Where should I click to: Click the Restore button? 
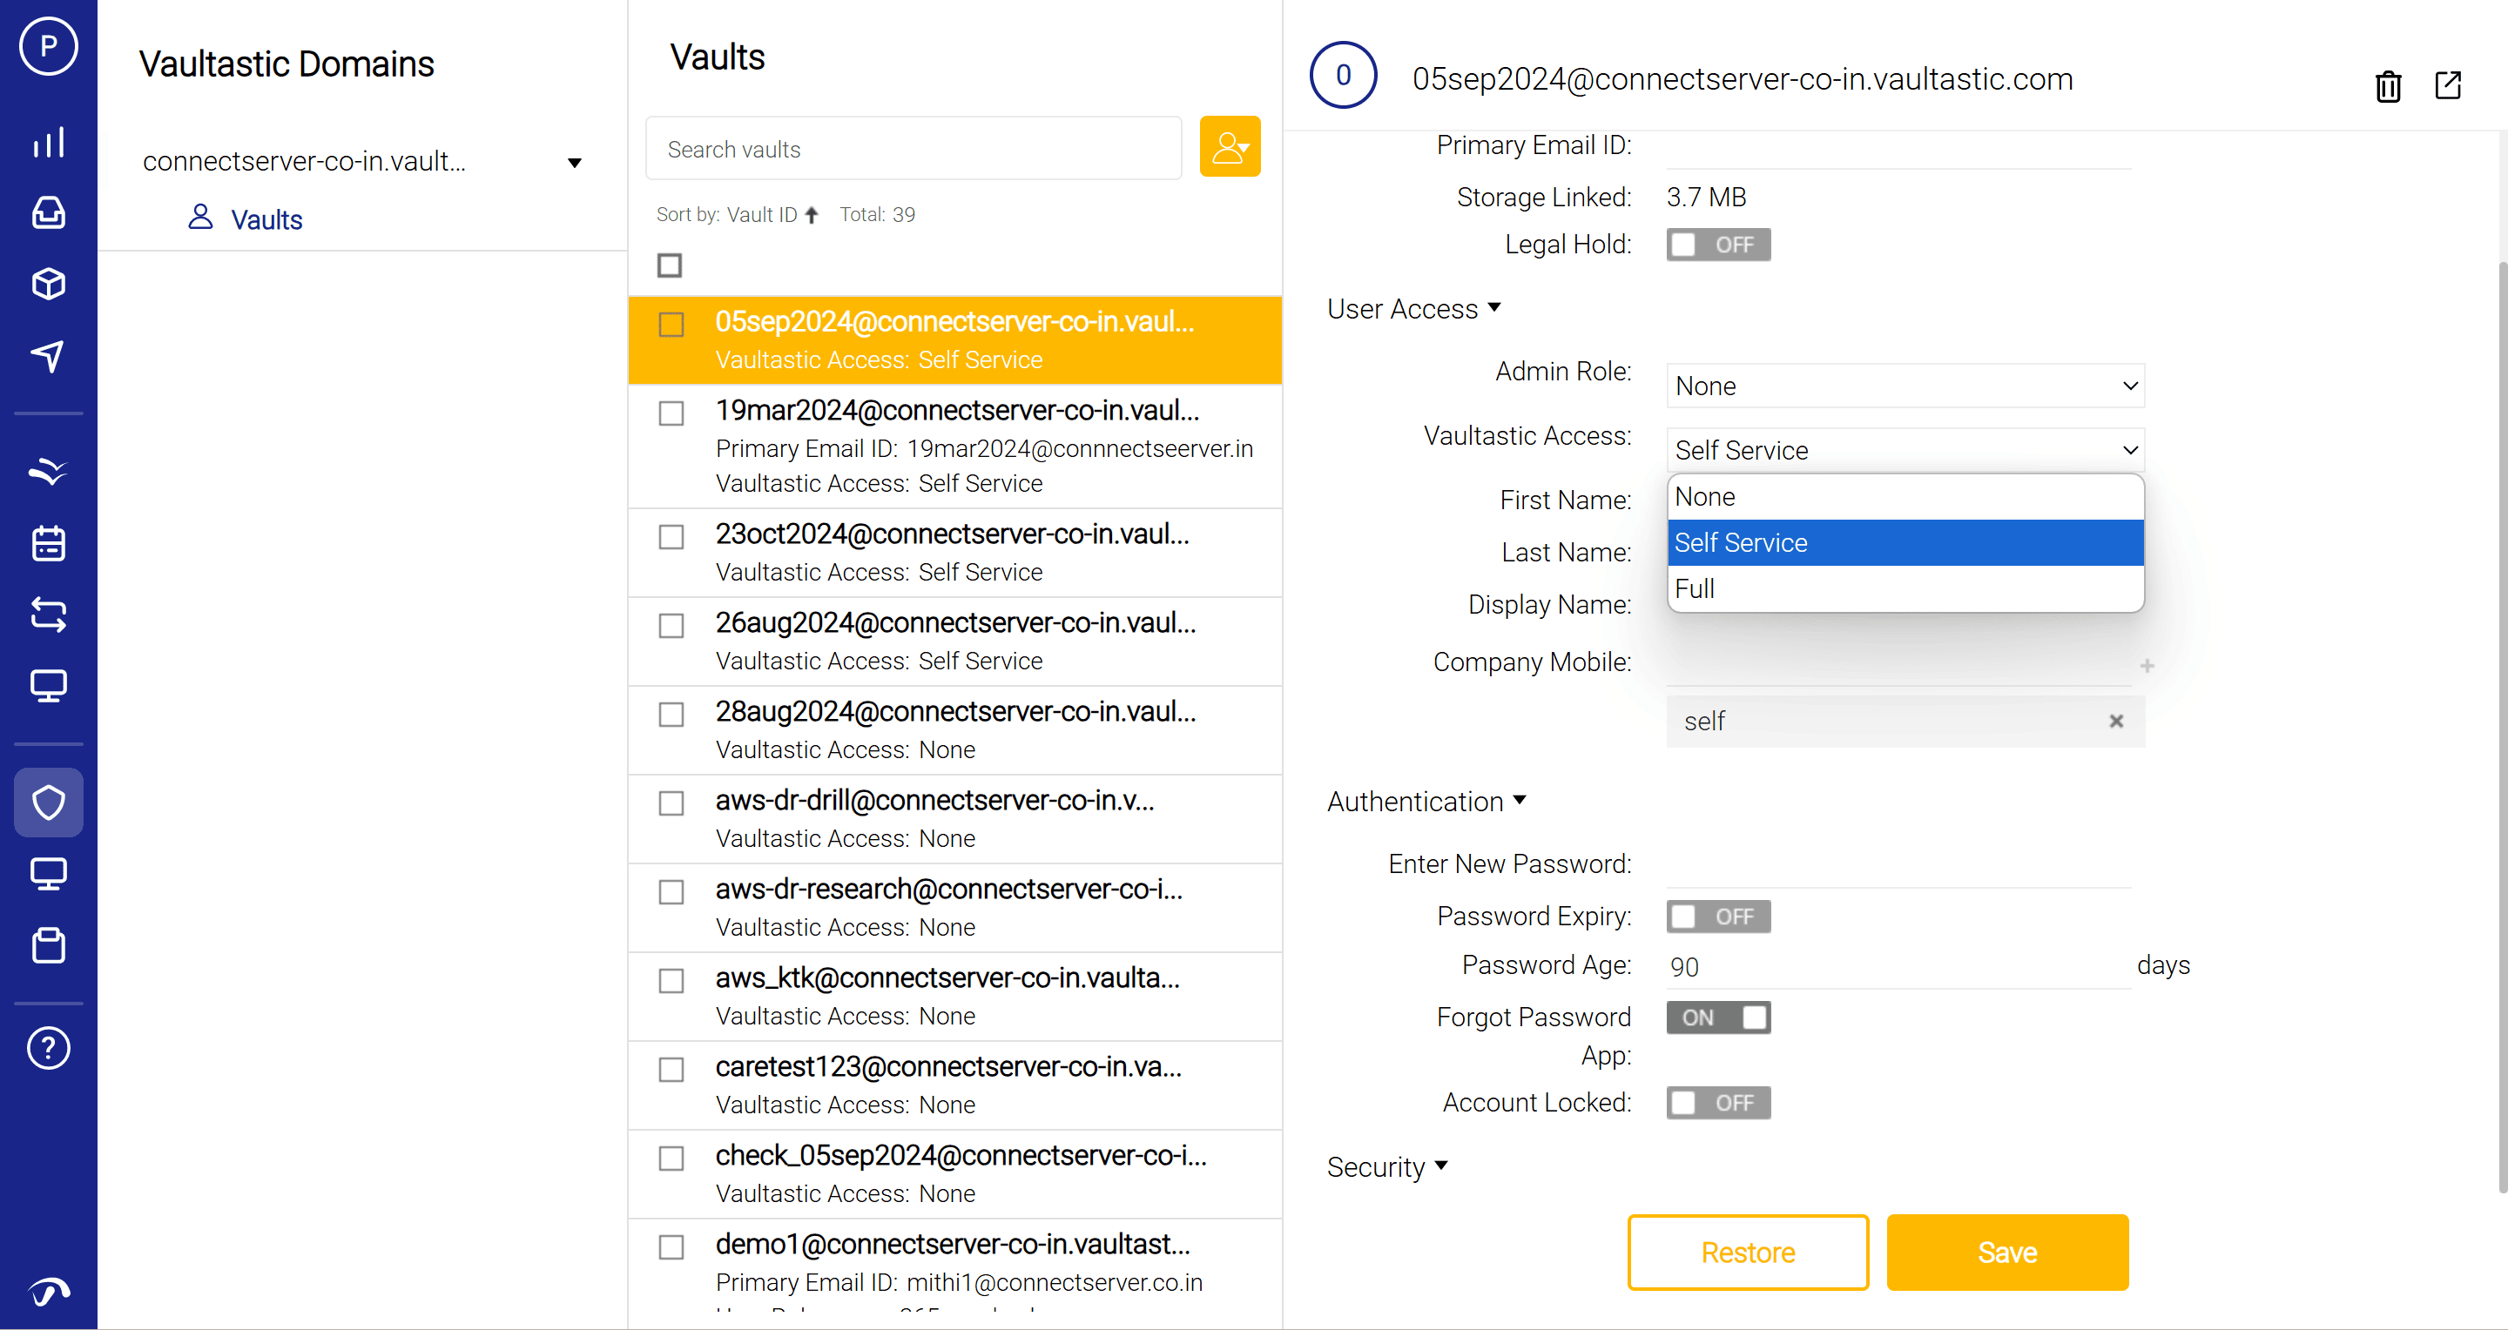[1748, 1253]
